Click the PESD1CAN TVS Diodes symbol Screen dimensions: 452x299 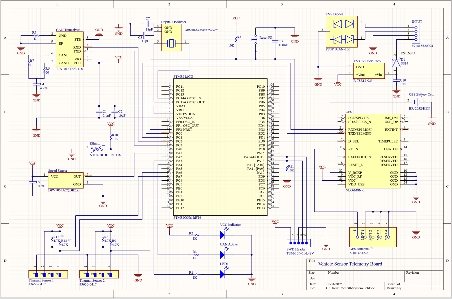click(x=342, y=32)
